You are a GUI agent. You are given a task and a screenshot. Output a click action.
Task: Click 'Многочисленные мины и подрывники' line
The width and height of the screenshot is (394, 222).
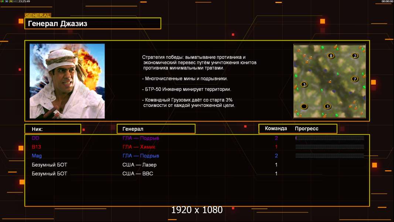click(x=185, y=78)
